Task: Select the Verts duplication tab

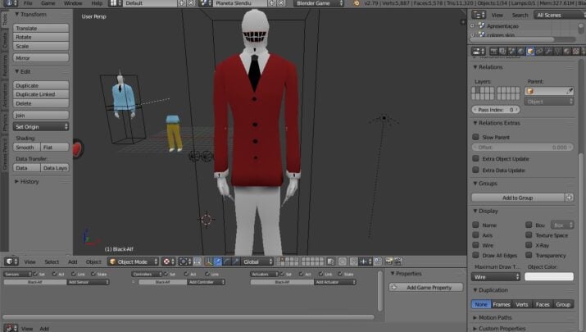Action: [x=522, y=304]
